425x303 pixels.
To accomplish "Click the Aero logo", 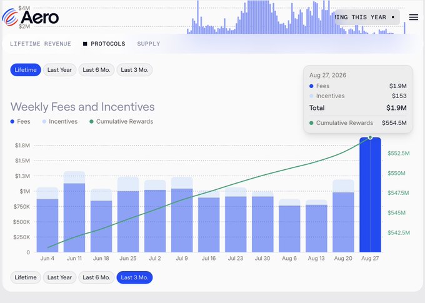I will (x=31, y=17).
